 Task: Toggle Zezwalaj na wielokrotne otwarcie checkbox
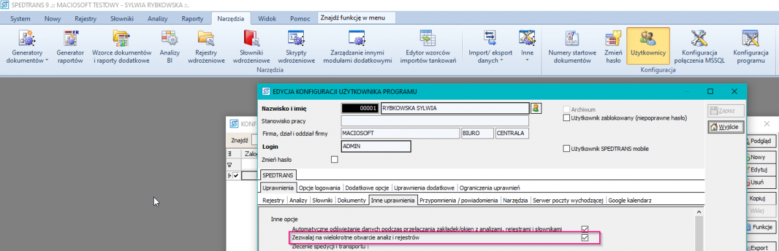(585, 238)
